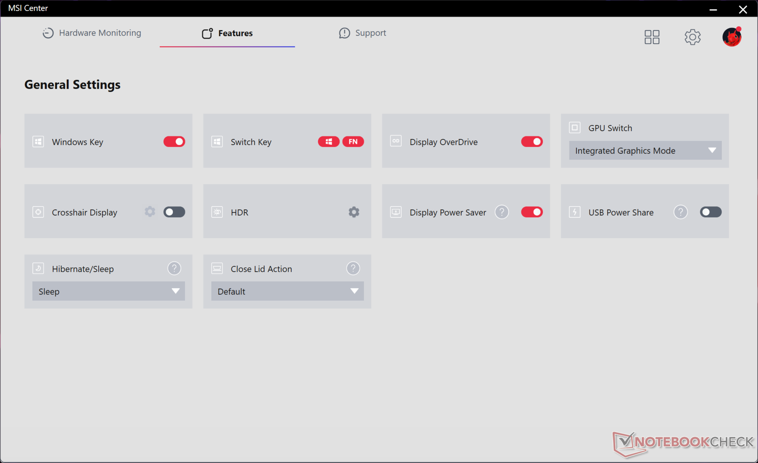Switch to Hardware Monitoring tab

coord(92,33)
